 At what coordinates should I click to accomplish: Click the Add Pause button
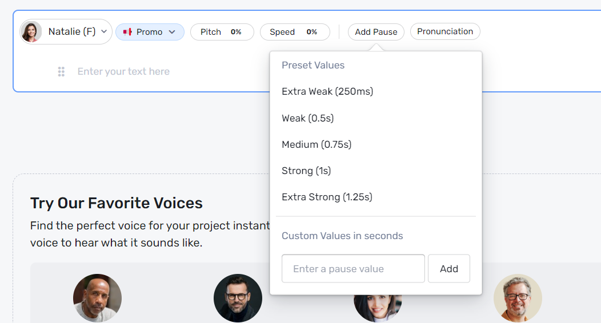point(376,32)
